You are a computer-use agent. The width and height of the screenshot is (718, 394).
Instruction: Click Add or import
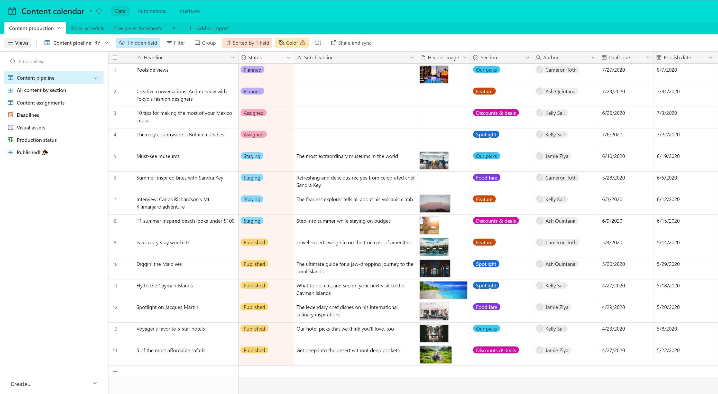point(208,28)
